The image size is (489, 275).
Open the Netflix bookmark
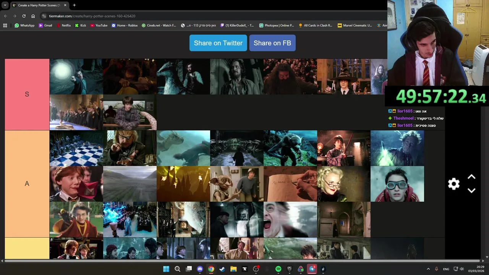[63, 26]
